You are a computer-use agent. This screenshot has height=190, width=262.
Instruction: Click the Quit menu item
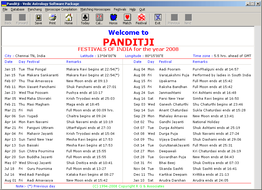(142, 9)
